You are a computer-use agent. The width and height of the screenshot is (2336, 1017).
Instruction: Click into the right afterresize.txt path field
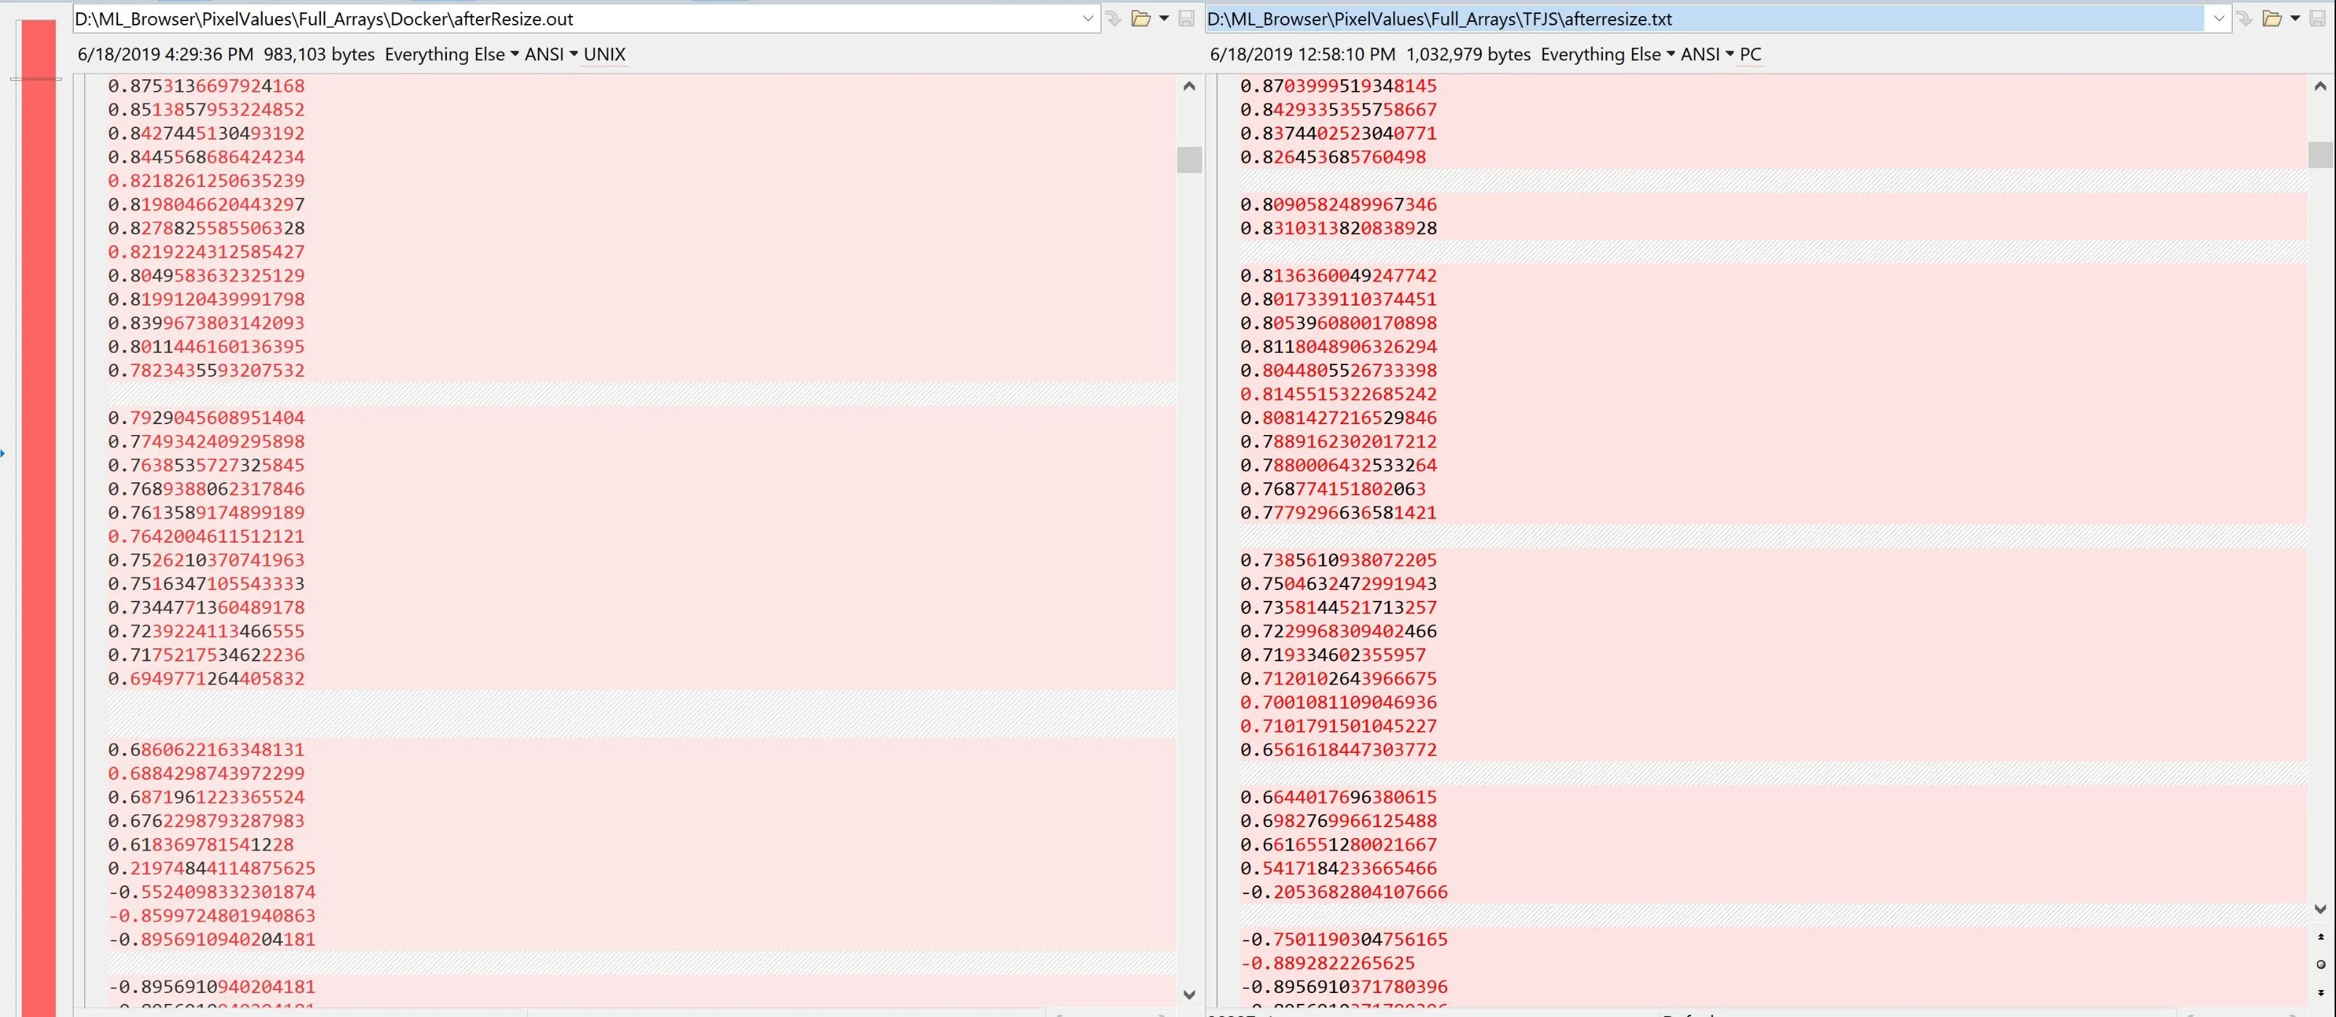tap(1705, 19)
